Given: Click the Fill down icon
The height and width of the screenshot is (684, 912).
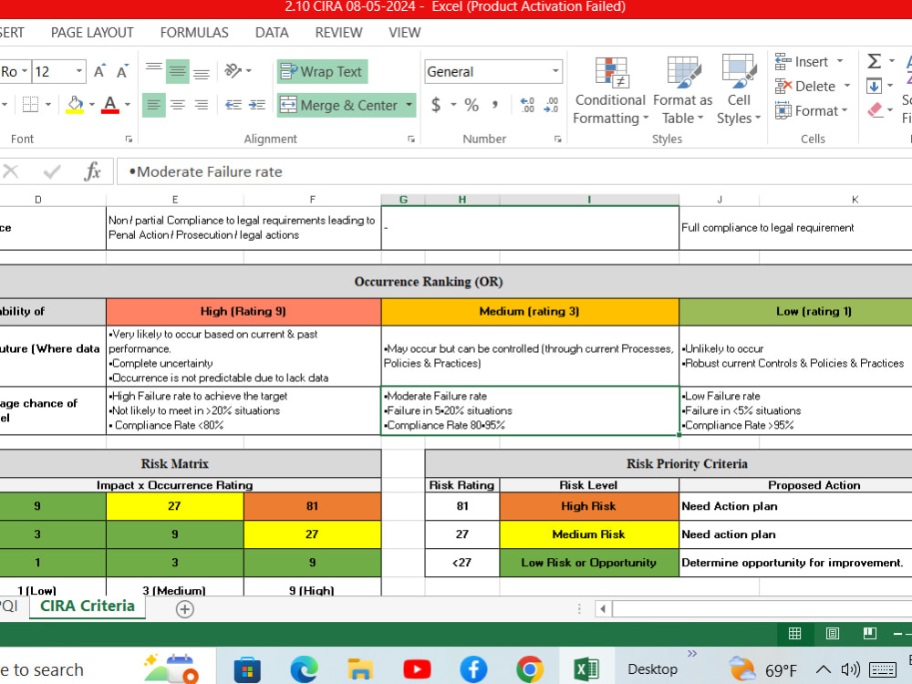Looking at the screenshot, I should [874, 86].
